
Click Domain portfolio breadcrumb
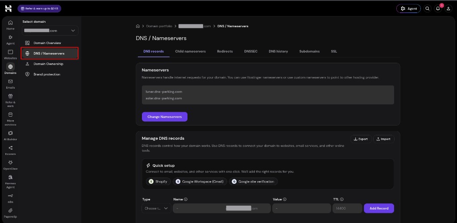click(x=160, y=26)
